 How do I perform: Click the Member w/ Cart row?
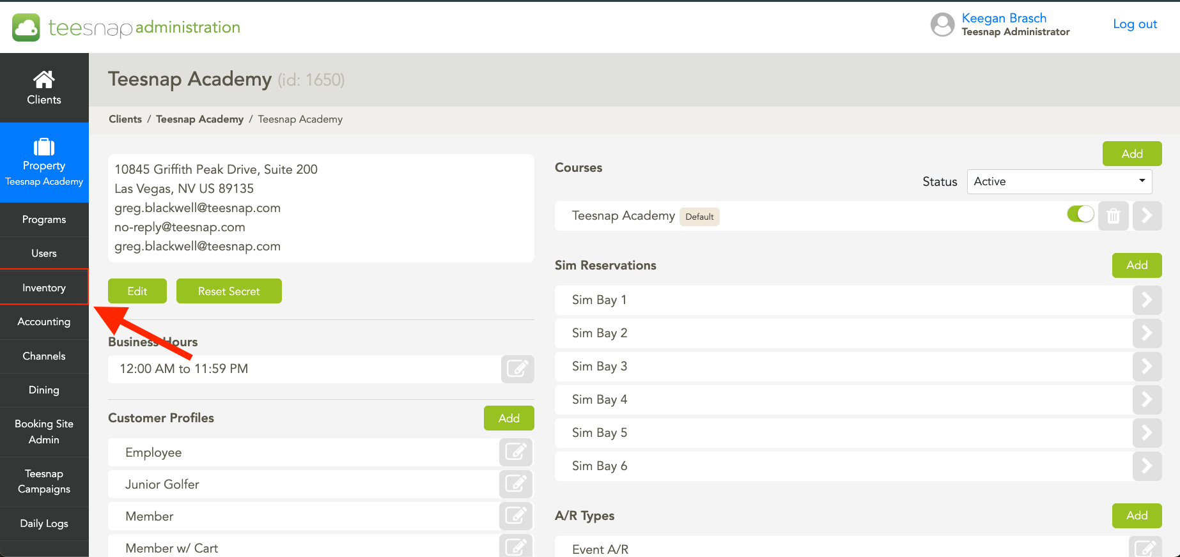(x=304, y=547)
